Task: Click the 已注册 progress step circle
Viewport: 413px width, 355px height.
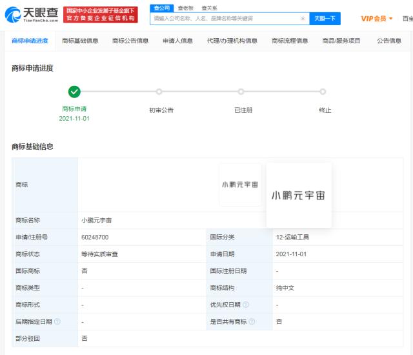Action: (241, 92)
